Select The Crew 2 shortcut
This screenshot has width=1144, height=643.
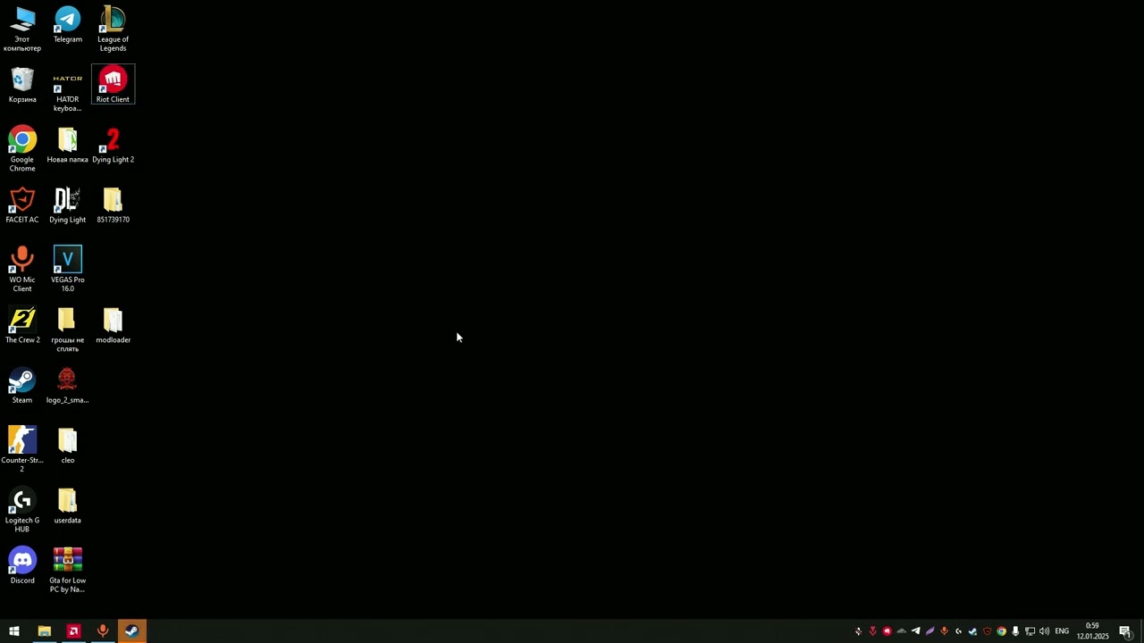point(22,326)
